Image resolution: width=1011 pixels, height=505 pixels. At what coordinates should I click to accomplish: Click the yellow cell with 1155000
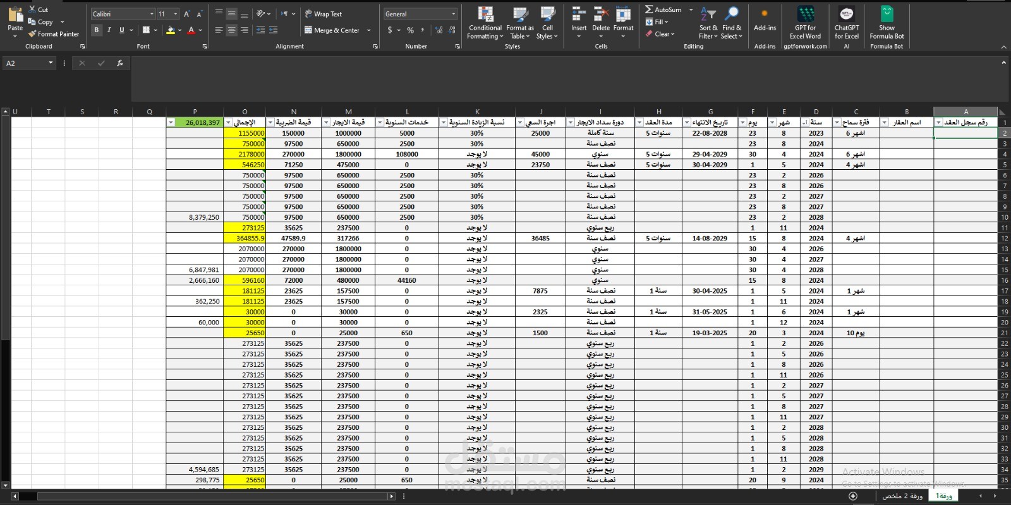point(245,133)
